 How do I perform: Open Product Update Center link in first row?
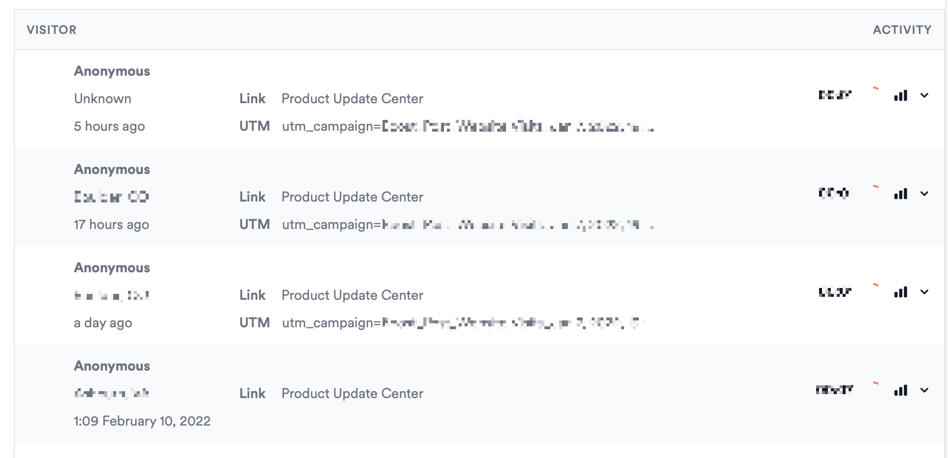coord(352,99)
